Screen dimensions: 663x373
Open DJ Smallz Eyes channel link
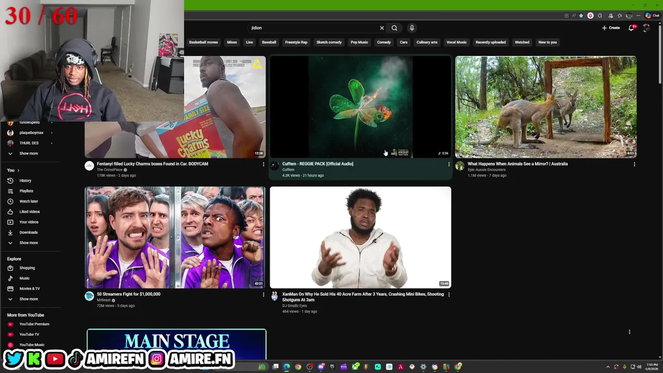click(294, 306)
